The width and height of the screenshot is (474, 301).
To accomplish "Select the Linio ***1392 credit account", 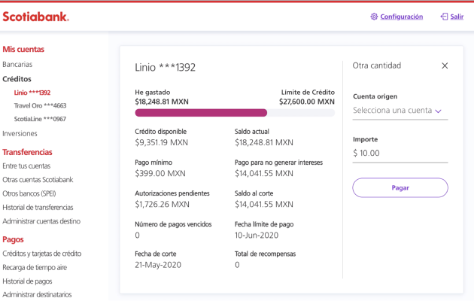I will tap(32, 93).
